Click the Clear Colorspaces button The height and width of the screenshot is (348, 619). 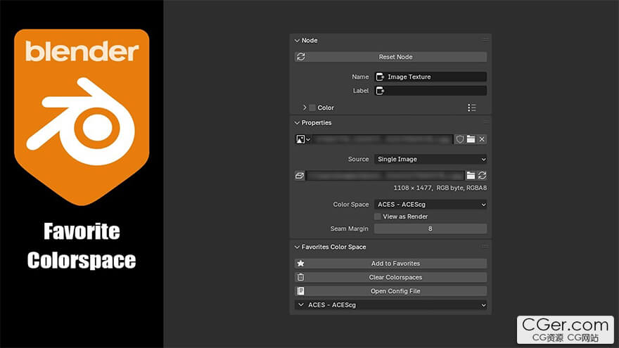390,277
